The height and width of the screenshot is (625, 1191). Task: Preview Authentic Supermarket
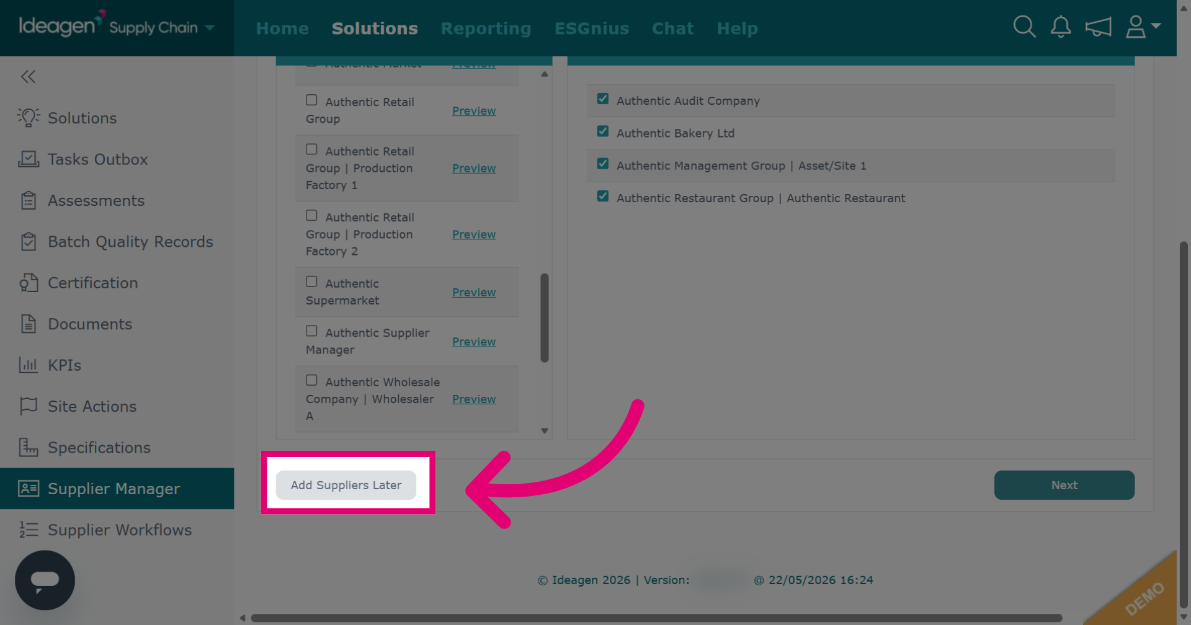(474, 292)
